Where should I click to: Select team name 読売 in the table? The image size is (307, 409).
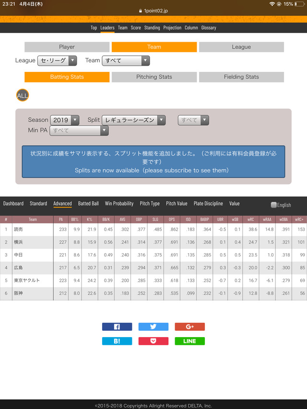(18, 229)
